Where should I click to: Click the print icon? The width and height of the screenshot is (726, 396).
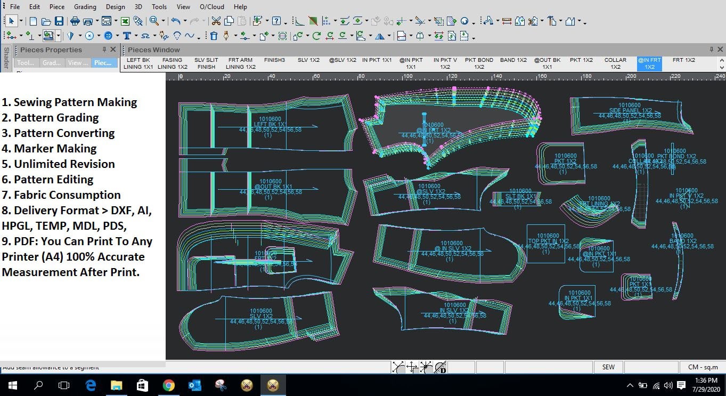[x=75, y=21]
